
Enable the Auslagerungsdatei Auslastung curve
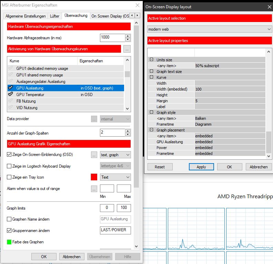click(x=11, y=81)
